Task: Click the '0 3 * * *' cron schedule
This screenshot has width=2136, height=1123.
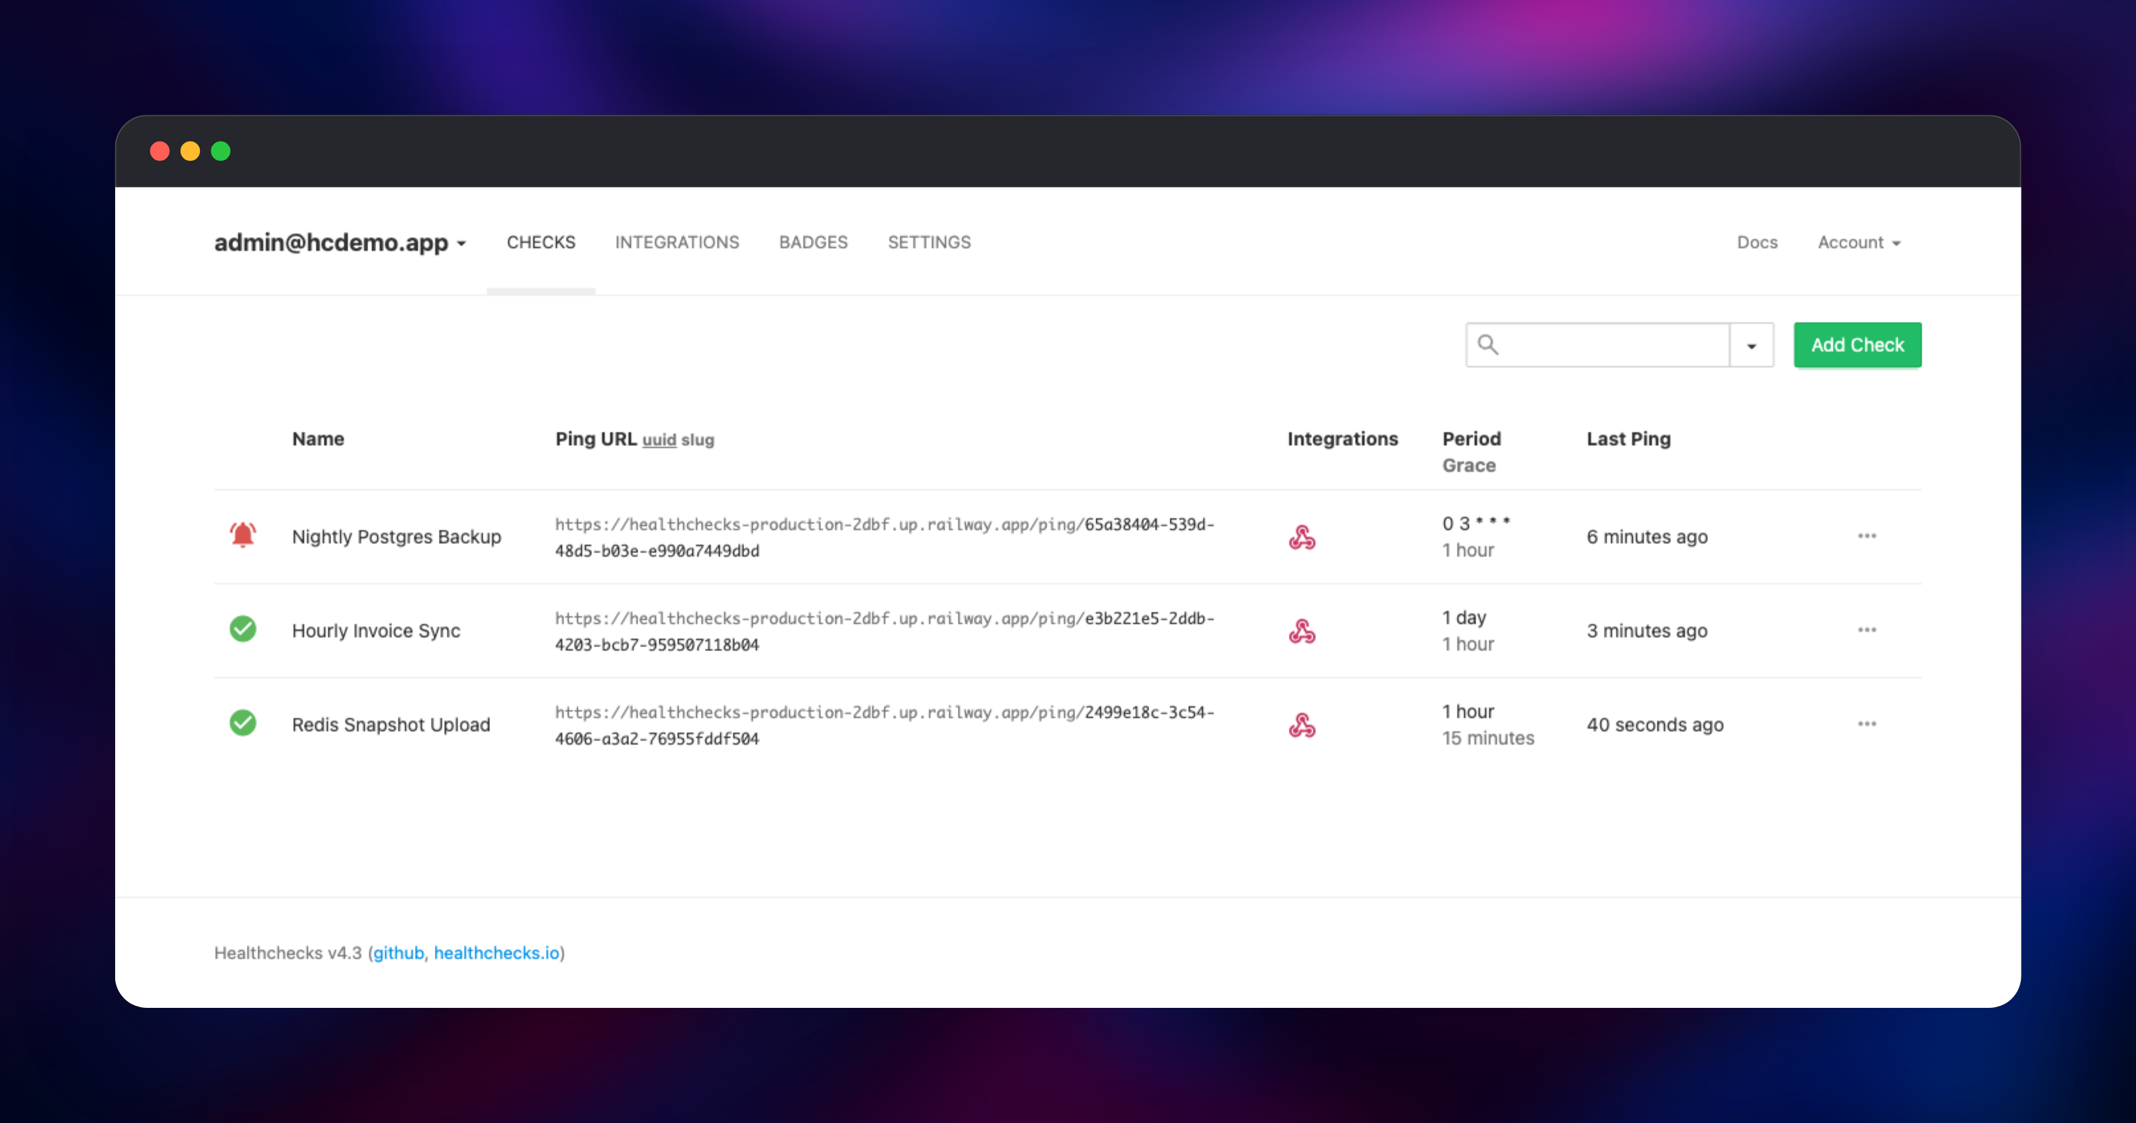Action: (1476, 523)
